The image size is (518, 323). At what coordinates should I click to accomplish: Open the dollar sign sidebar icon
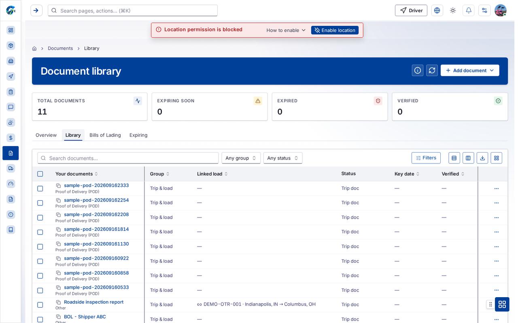pos(11,138)
